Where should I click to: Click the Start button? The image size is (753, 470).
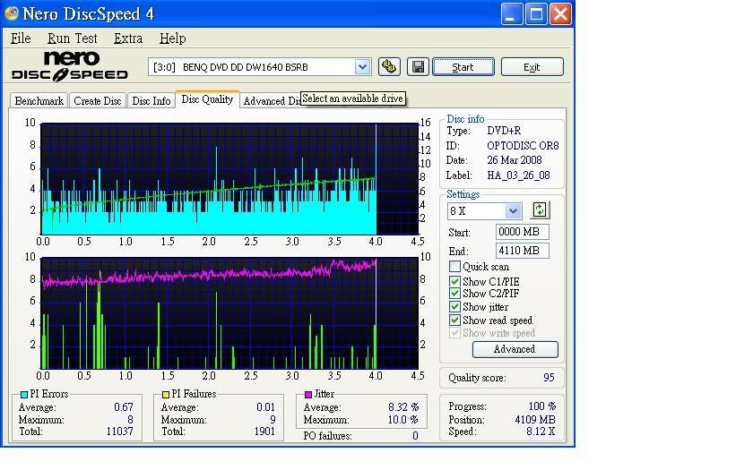coord(463,67)
